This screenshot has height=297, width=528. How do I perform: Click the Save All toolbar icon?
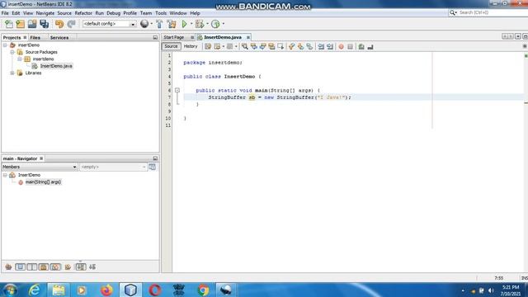point(44,24)
